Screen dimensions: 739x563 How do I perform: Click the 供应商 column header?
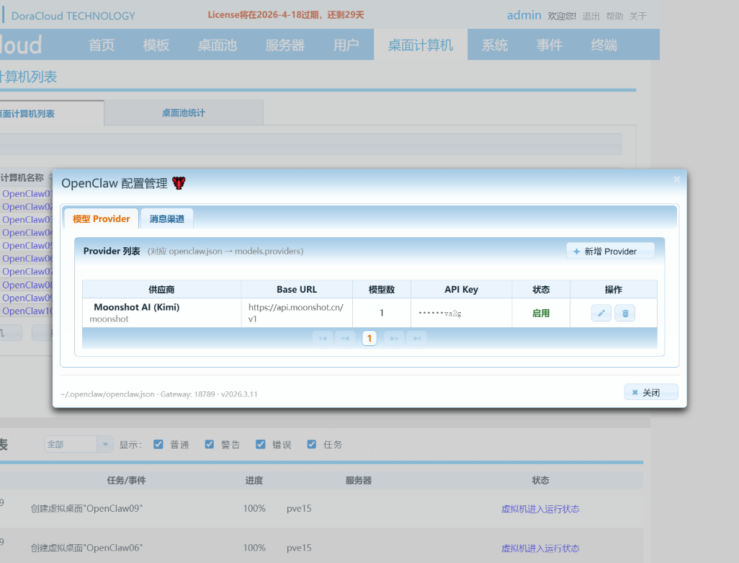(x=161, y=290)
